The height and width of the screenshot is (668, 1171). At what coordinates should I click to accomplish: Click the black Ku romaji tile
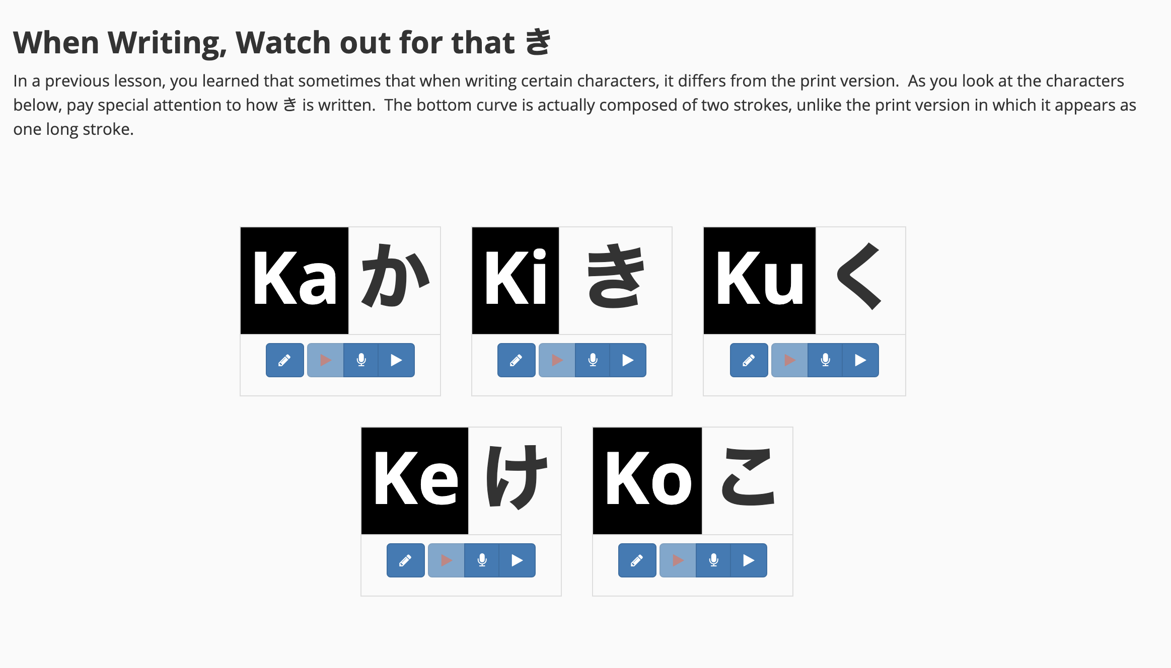tap(760, 281)
